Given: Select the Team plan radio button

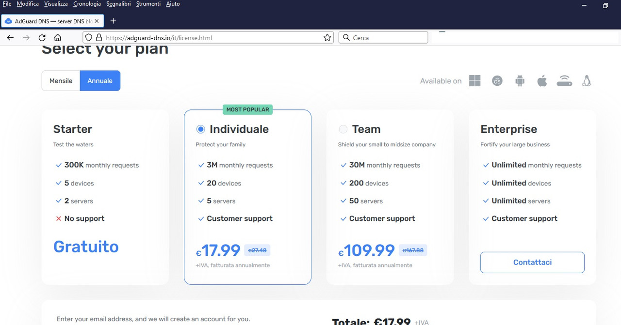Looking at the screenshot, I should [x=343, y=129].
